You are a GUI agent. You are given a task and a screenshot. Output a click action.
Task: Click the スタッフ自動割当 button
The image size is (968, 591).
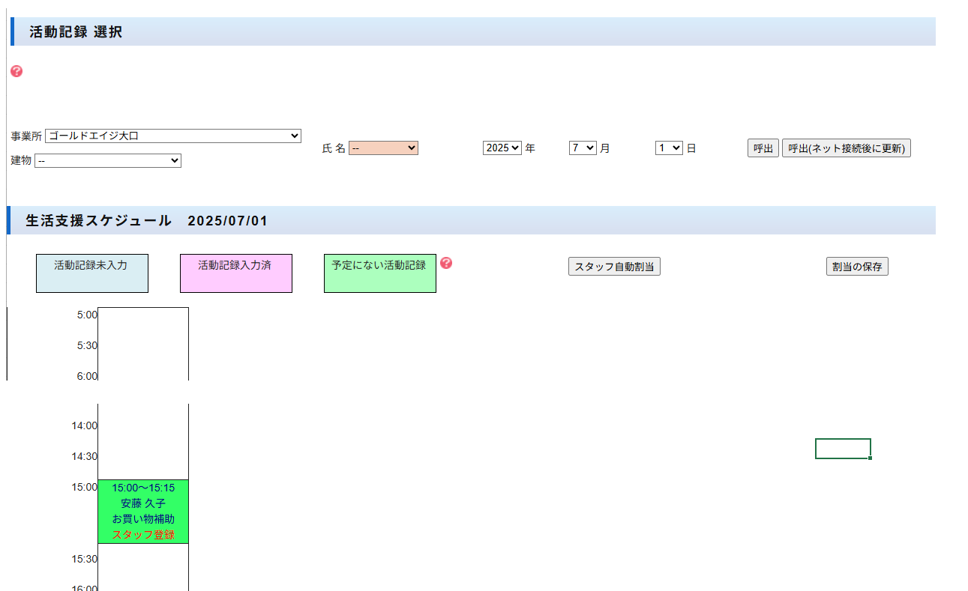coord(614,267)
